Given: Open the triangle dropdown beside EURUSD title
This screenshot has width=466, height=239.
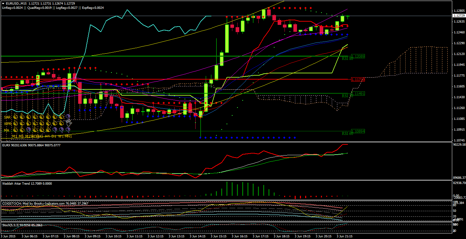Looking at the screenshot, I should [x=3, y=3].
